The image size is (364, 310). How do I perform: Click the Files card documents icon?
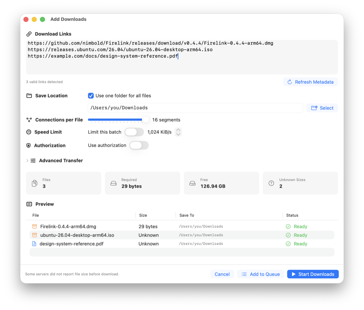[x=35, y=183]
